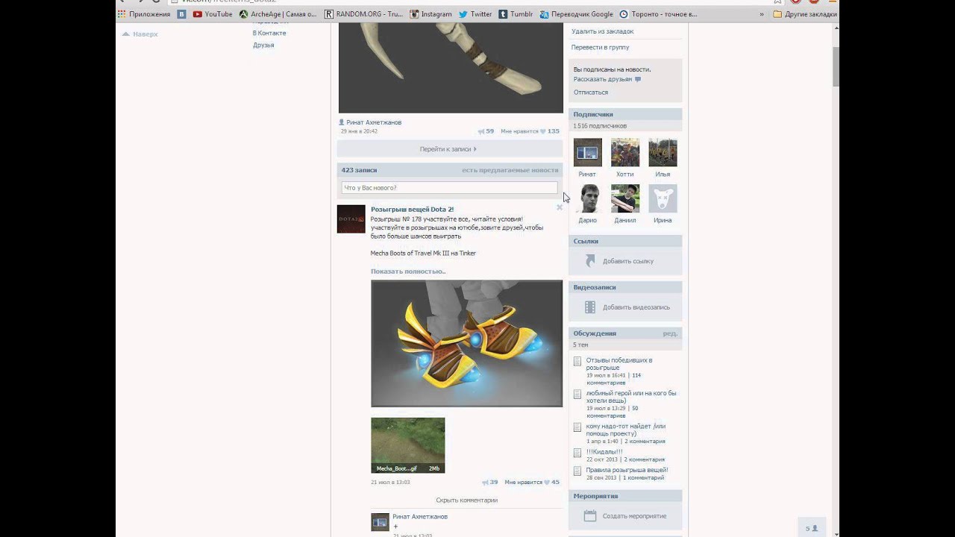Close the Розыгрыш вещей post with X
This screenshot has height=537, width=955.
coord(559,207)
